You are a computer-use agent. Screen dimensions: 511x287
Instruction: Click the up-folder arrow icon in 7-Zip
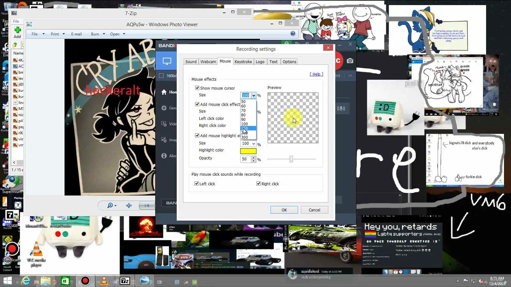point(15,45)
